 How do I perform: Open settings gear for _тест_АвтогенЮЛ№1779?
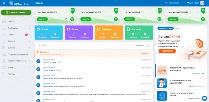click(x=116, y=19)
